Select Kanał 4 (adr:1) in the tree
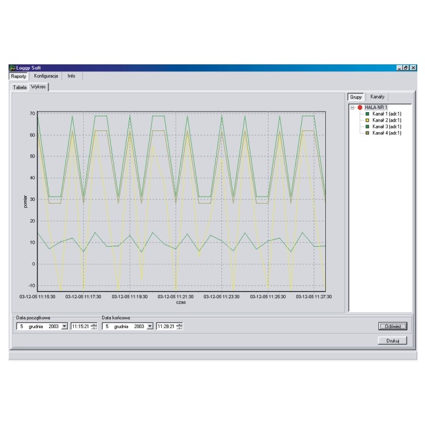 click(x=387, y=133)
